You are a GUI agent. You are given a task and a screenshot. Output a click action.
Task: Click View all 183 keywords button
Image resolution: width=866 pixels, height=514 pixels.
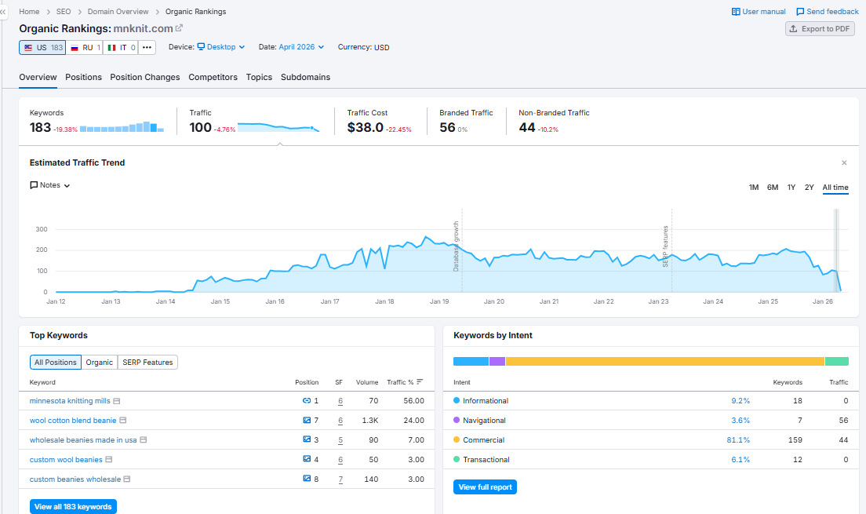[73, 507]
